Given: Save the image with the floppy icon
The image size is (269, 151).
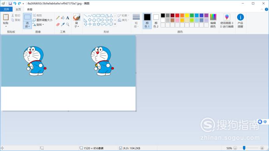Looking at the screenshot, I should [10, 3].
